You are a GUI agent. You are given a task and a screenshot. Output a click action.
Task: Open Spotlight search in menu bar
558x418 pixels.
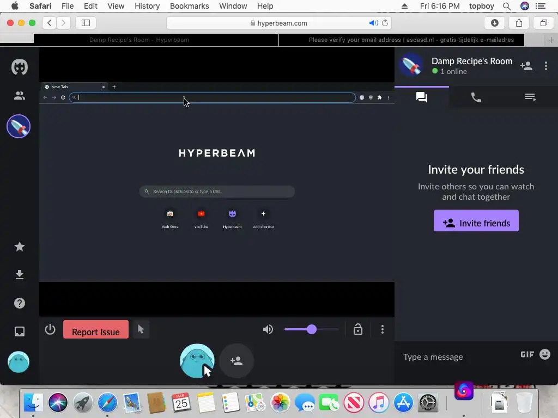[507, 6]
